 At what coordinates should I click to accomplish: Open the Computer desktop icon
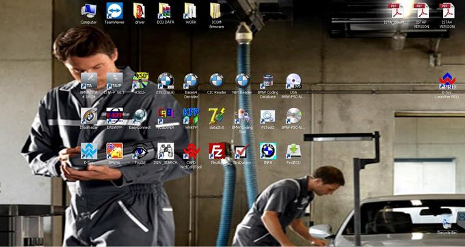[89, 11]
